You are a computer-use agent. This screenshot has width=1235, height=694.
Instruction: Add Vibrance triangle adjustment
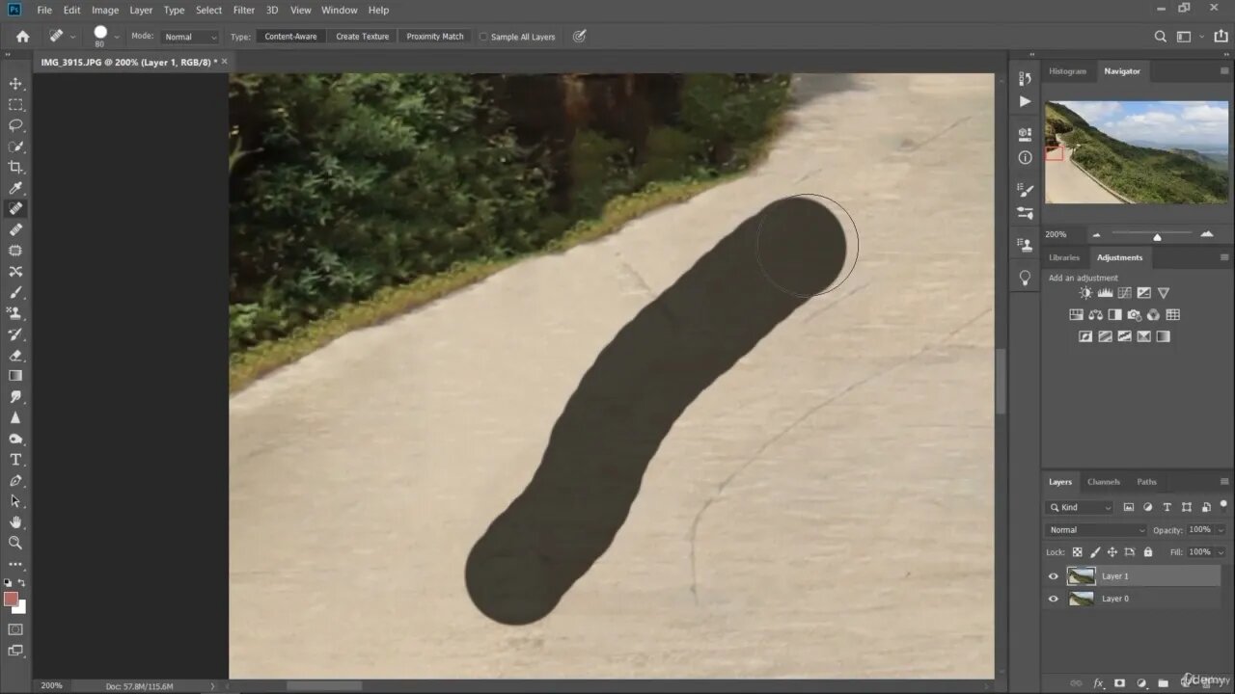[1164, 293]
